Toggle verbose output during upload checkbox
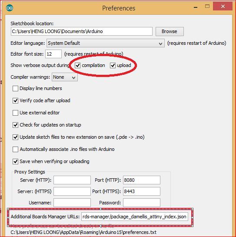This screenshot has width=236, height=237. 113,66
